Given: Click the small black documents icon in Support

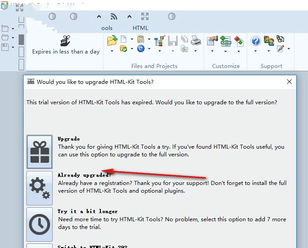Looking at the screenshot, I should tap(280, 39).
